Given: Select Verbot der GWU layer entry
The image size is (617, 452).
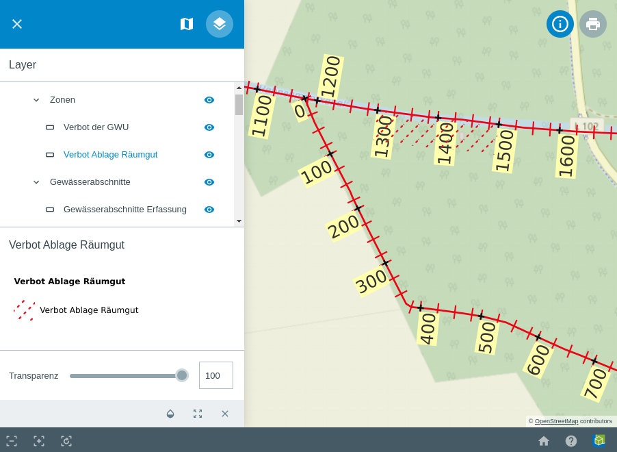Looking at the screenshot, I should 96,127.
